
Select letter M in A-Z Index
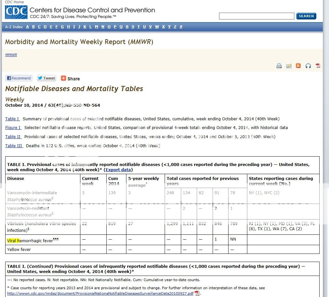[x=97, y=27]
